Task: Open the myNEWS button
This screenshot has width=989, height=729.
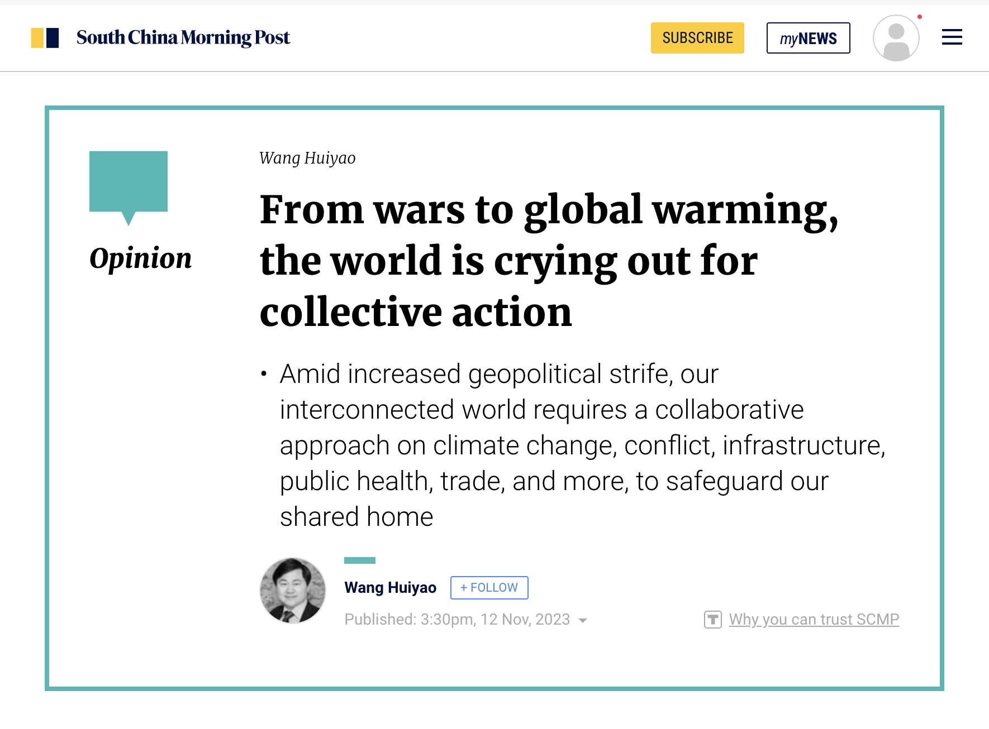Action: (808, 38)
